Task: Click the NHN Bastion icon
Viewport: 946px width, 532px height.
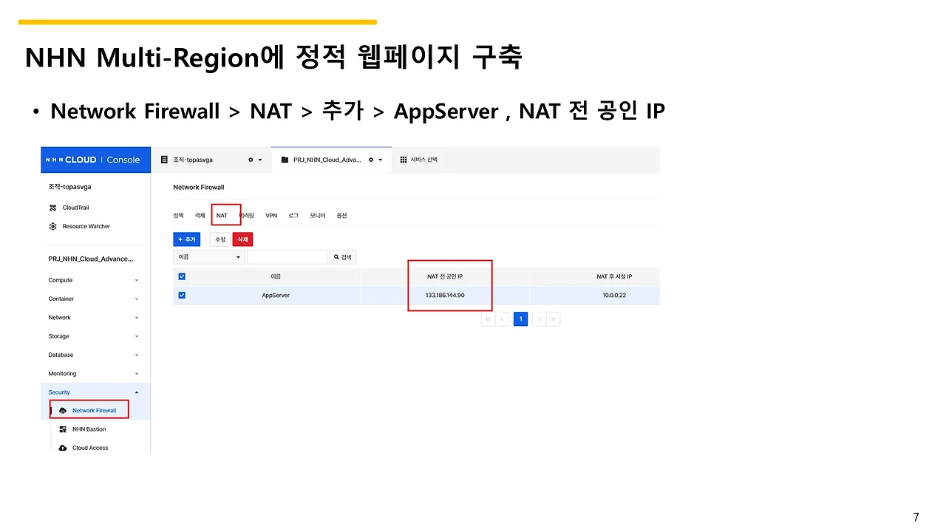Action: [63, 429]
